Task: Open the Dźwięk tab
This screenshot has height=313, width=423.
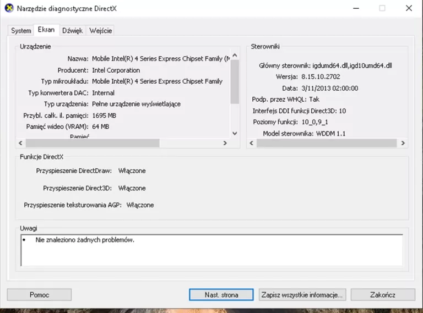Action: [x=72, y=30]
